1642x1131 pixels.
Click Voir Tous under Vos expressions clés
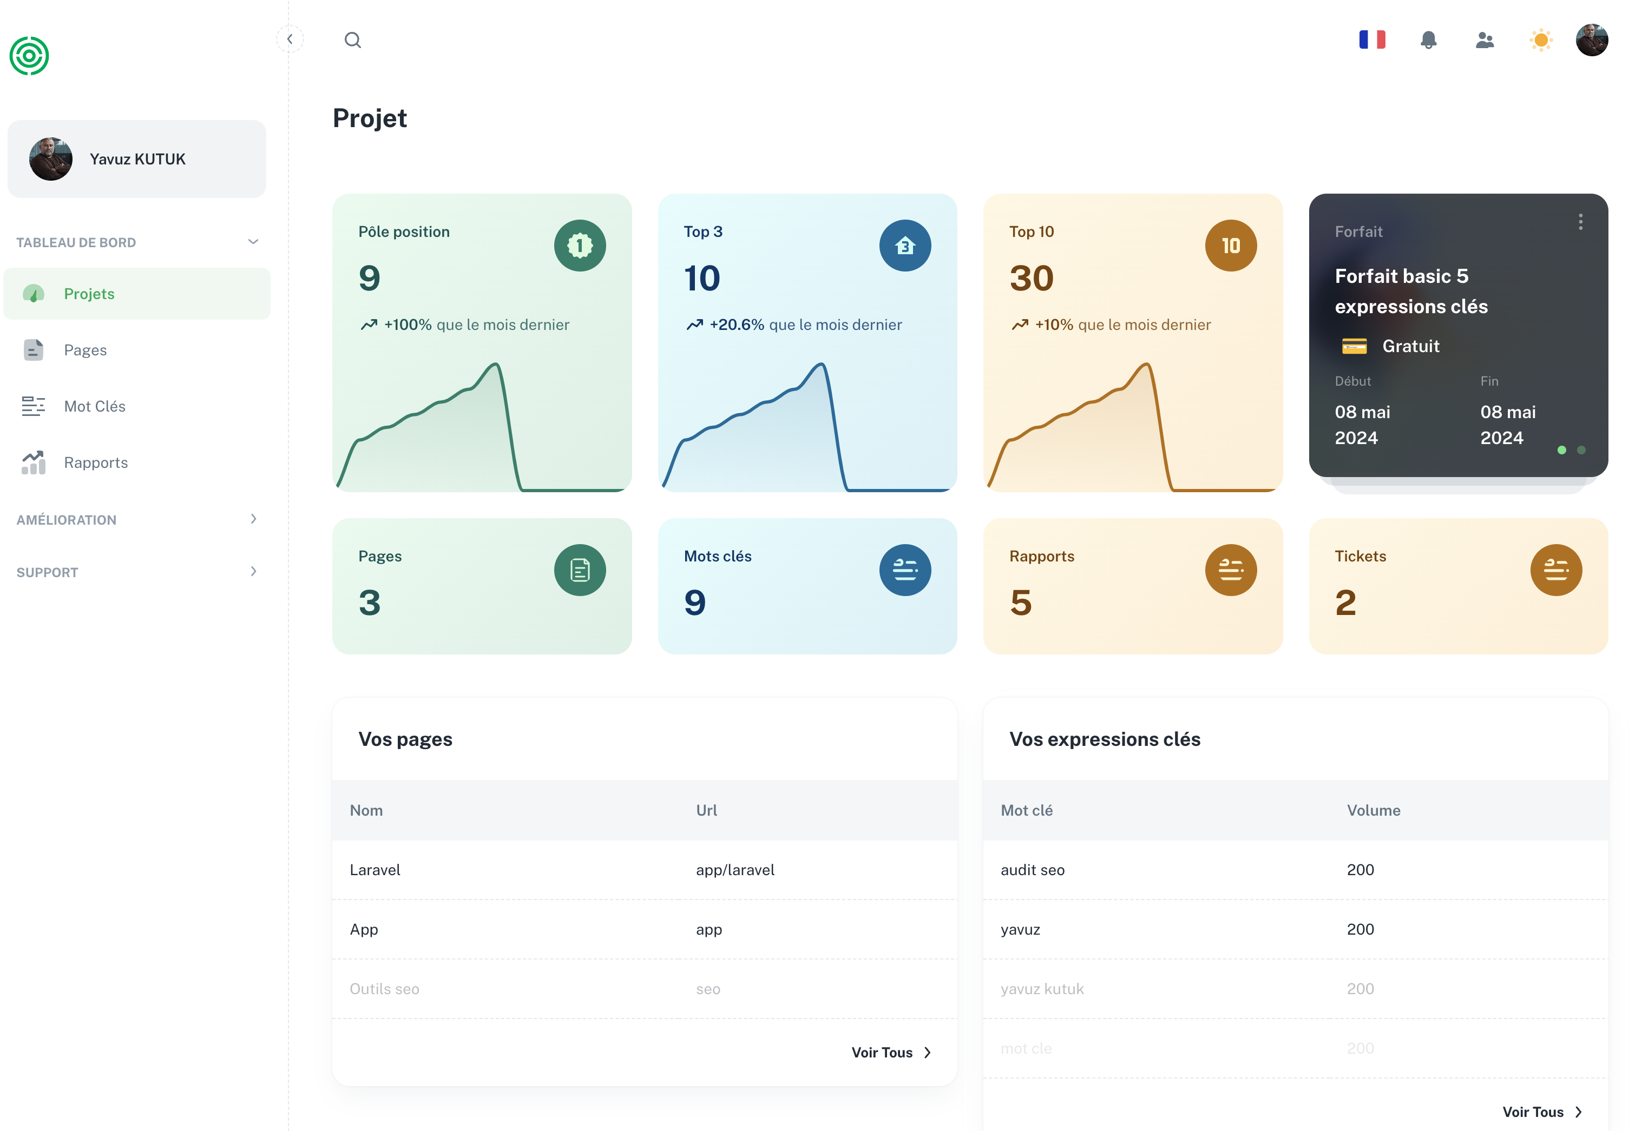(1541, 1112)
